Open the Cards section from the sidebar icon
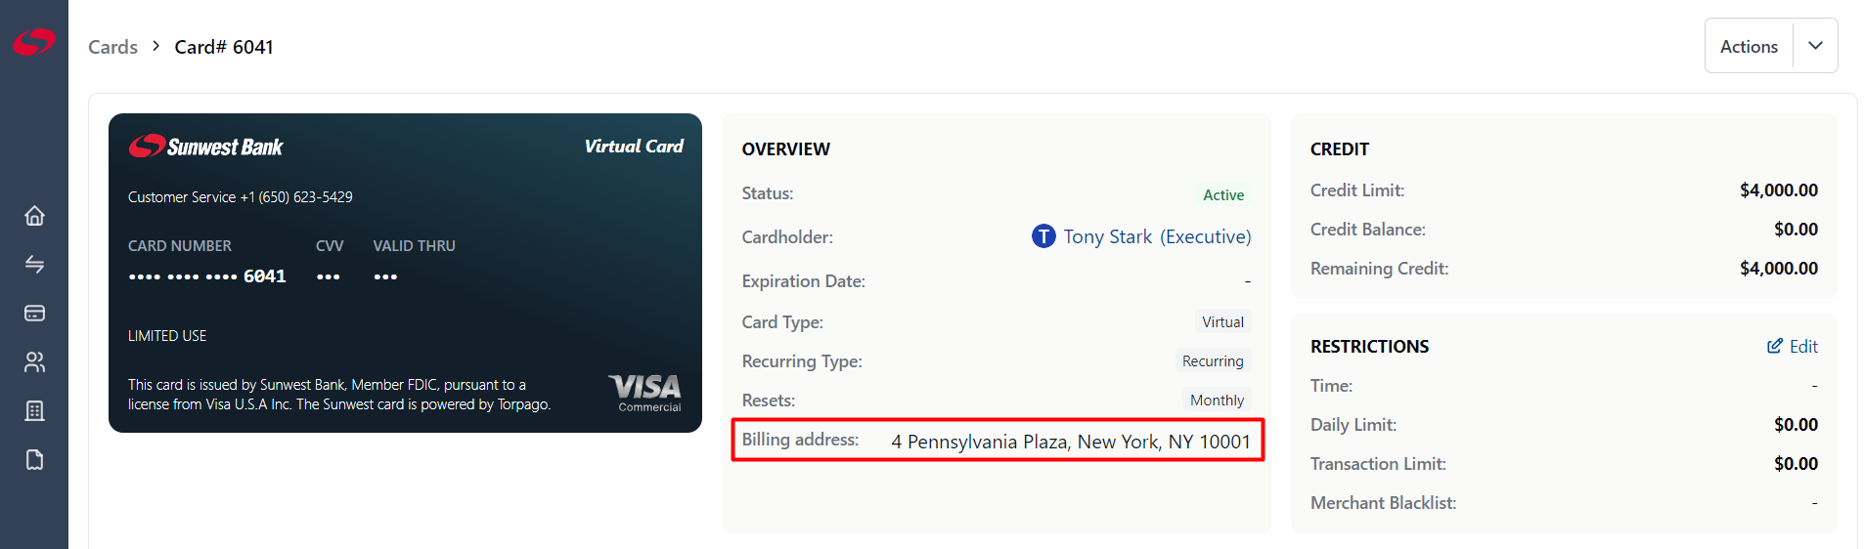 (34, 314)
